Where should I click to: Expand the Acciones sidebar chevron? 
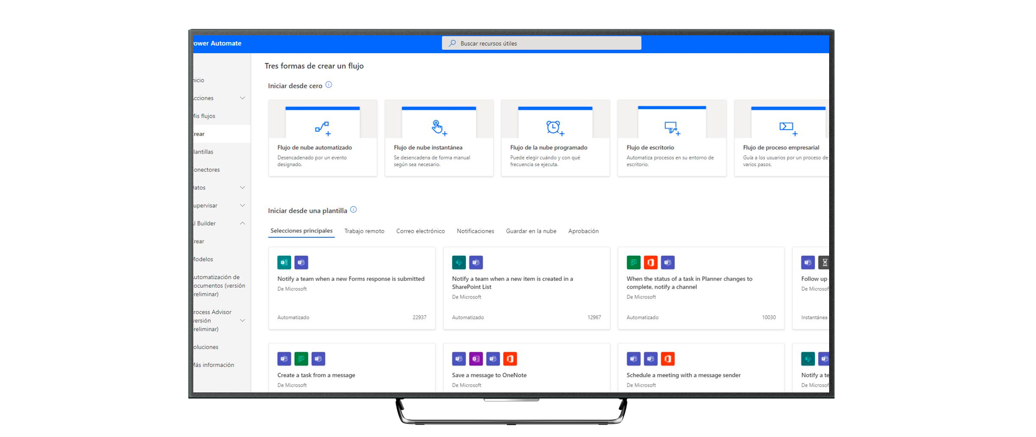click(243, 98)
